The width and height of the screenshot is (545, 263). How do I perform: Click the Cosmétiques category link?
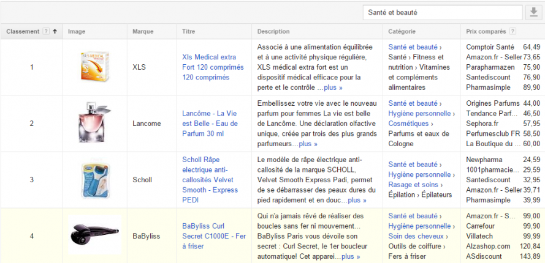pos(408,123)
